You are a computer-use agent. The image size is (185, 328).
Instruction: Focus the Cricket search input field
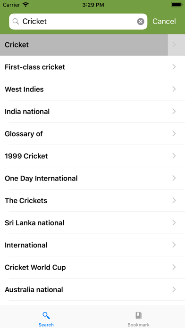[x=78, y=21]
